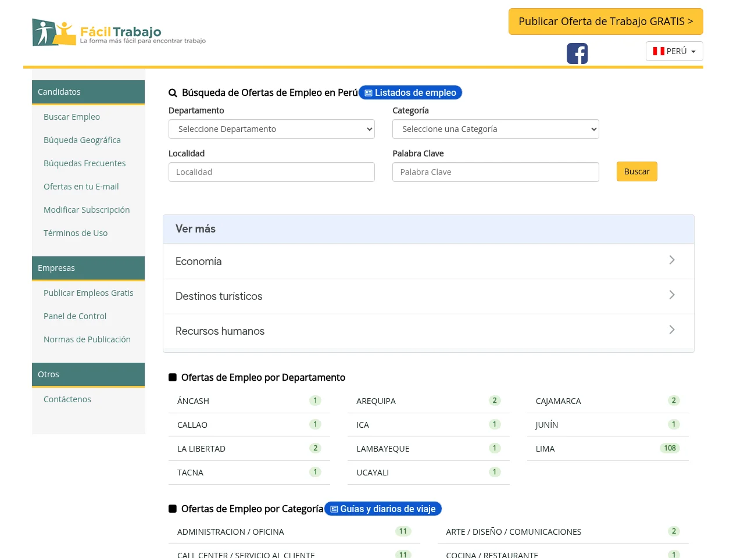The height and width of the screenshot is (558, 744).
Task: View job offers in LA LIBERTAD
Action: point(249,449)
